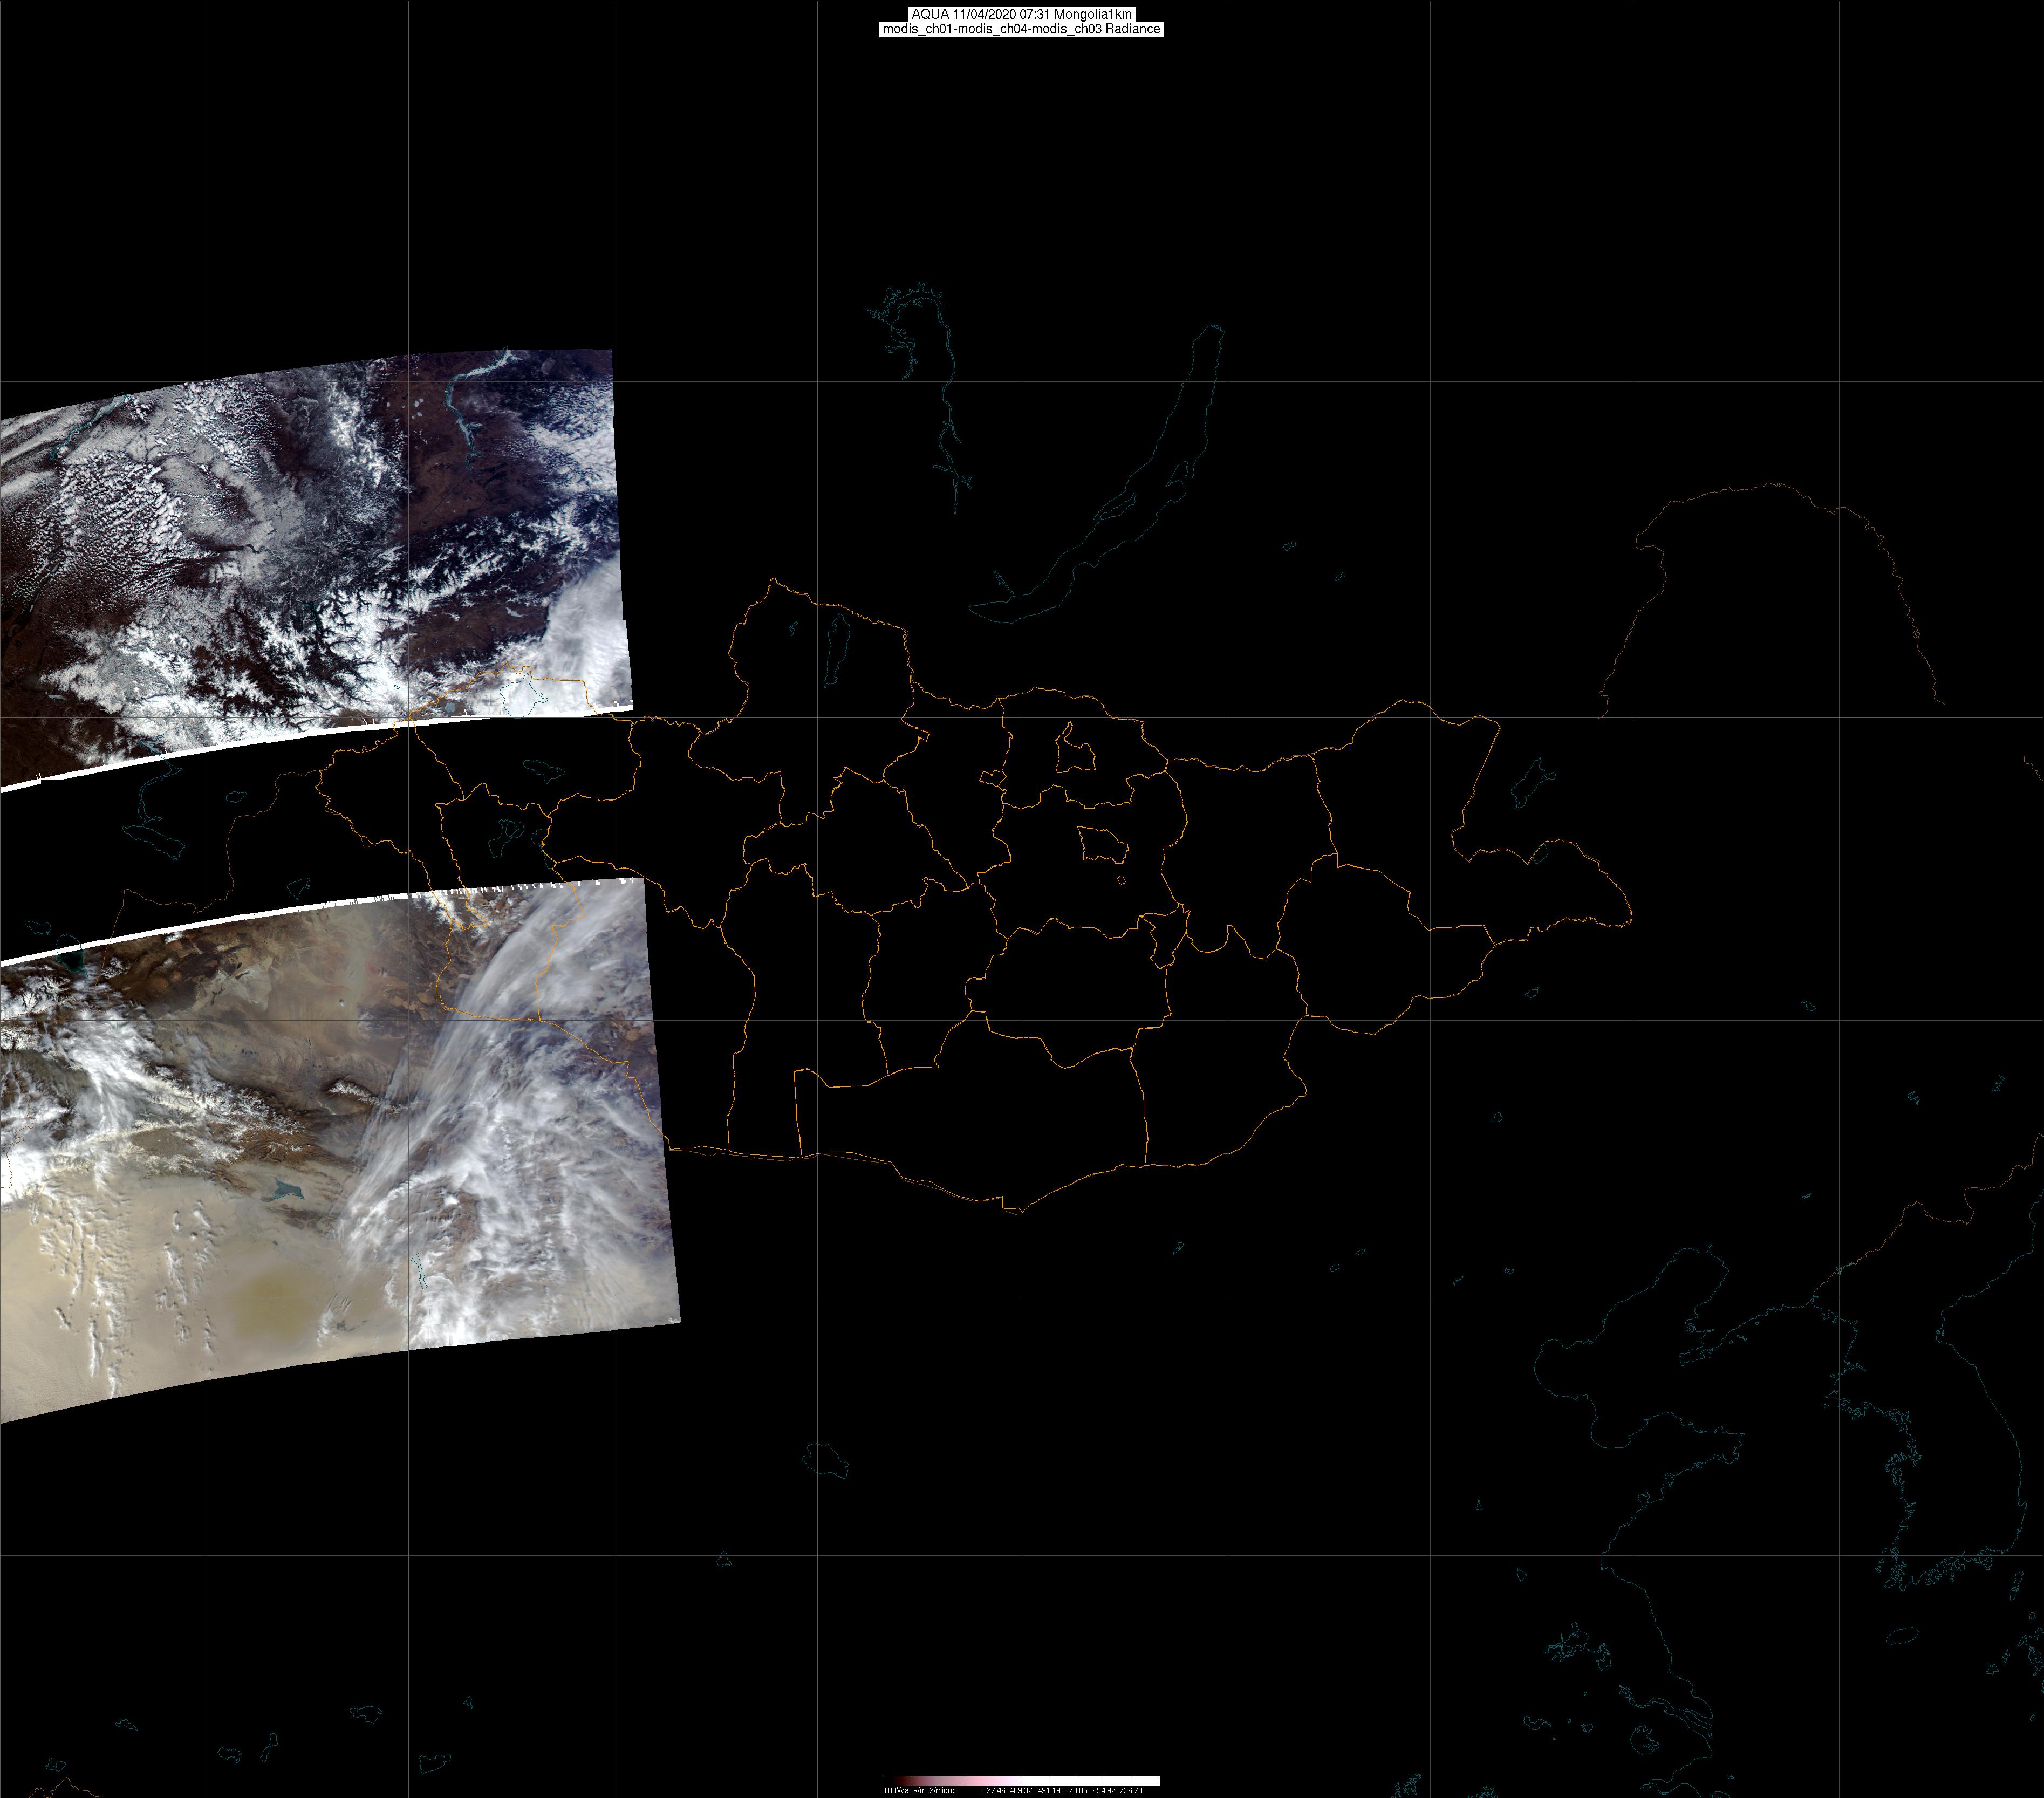Click the 327.46 colorbar tick value

click(993, 1790)
